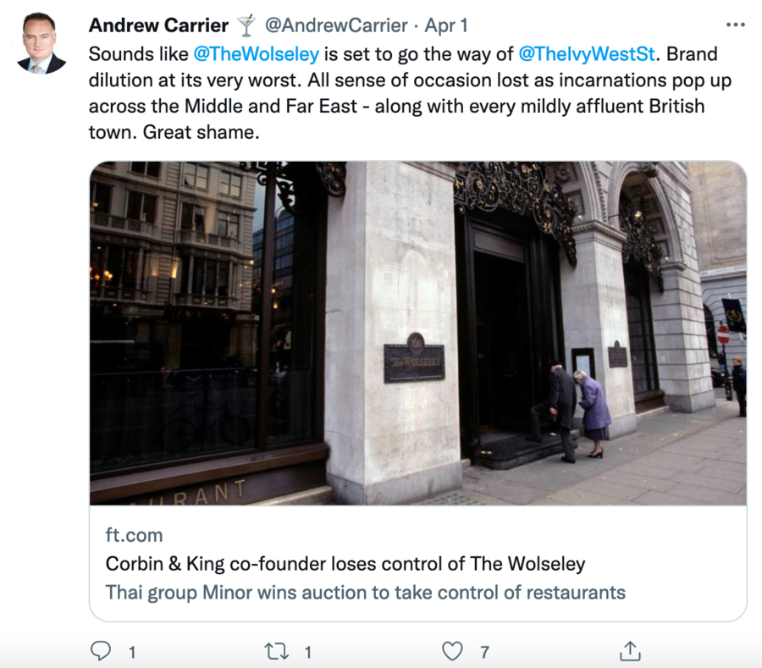Open the Corbin & King headline
This screenshot has height=668, width=762.
tap(345, 563)
